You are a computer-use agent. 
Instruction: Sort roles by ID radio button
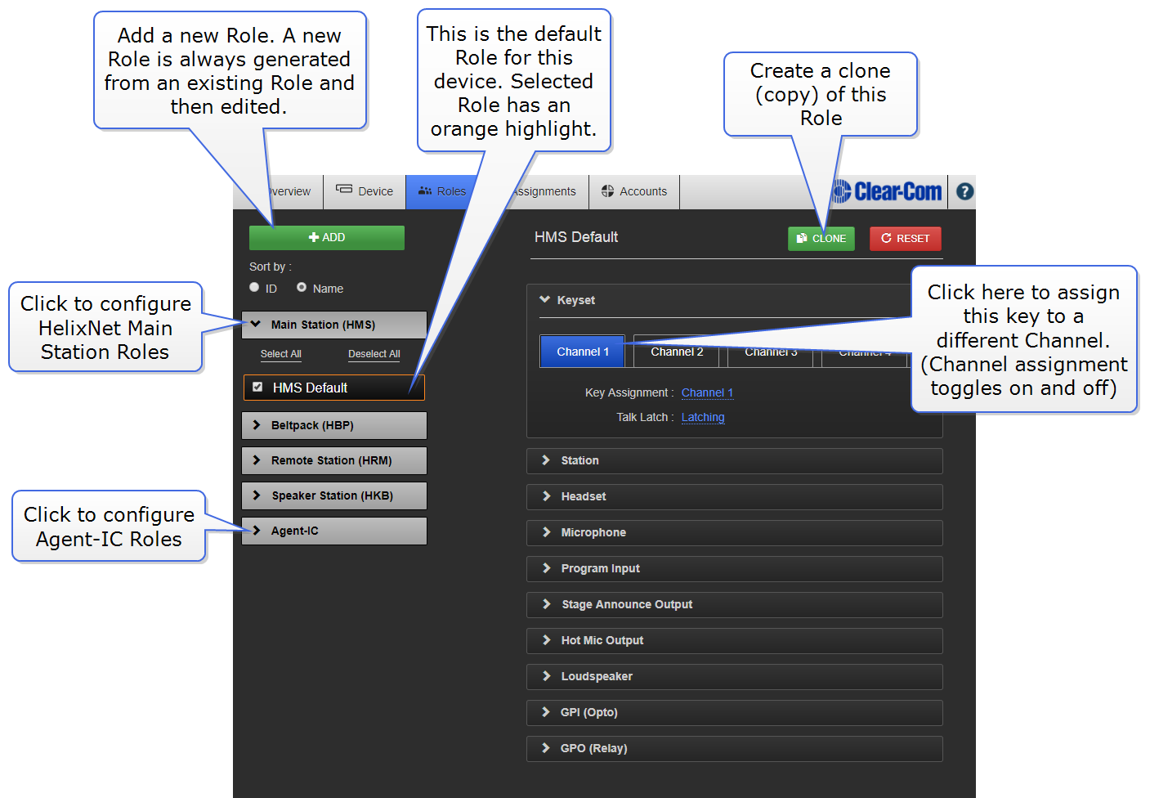tap(254, 287)
